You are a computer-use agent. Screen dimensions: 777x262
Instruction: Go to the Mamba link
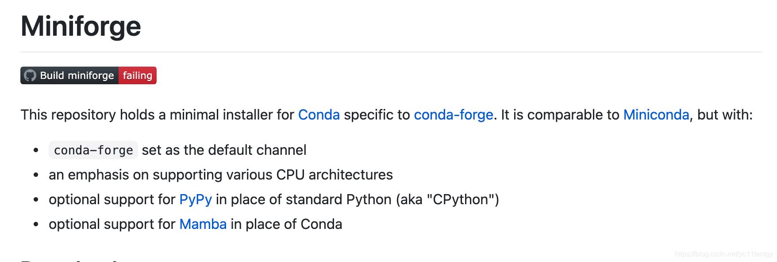point(203,224)
